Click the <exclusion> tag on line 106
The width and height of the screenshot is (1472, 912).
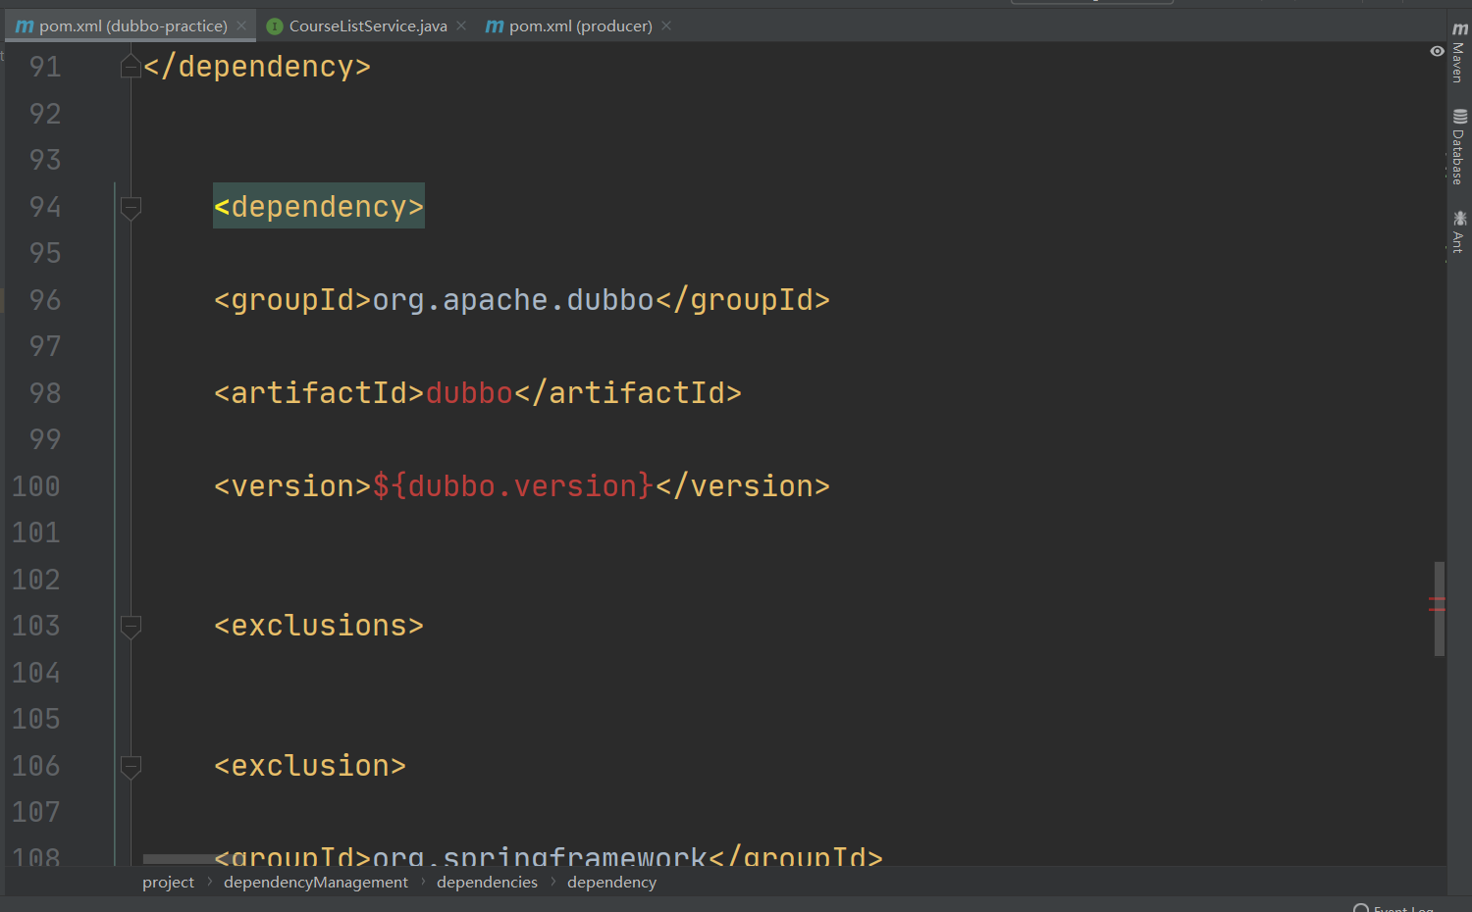tap(310, 766)
